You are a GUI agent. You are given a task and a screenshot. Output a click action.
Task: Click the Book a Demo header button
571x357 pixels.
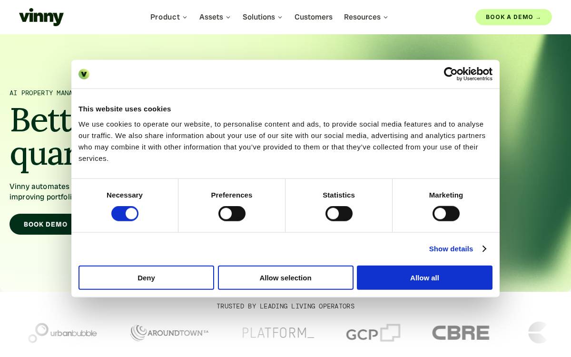[513, 17]
